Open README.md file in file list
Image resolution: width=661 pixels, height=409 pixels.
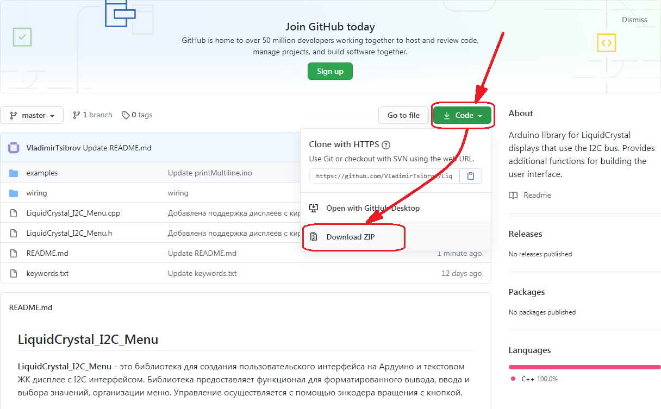pos(47,253)
